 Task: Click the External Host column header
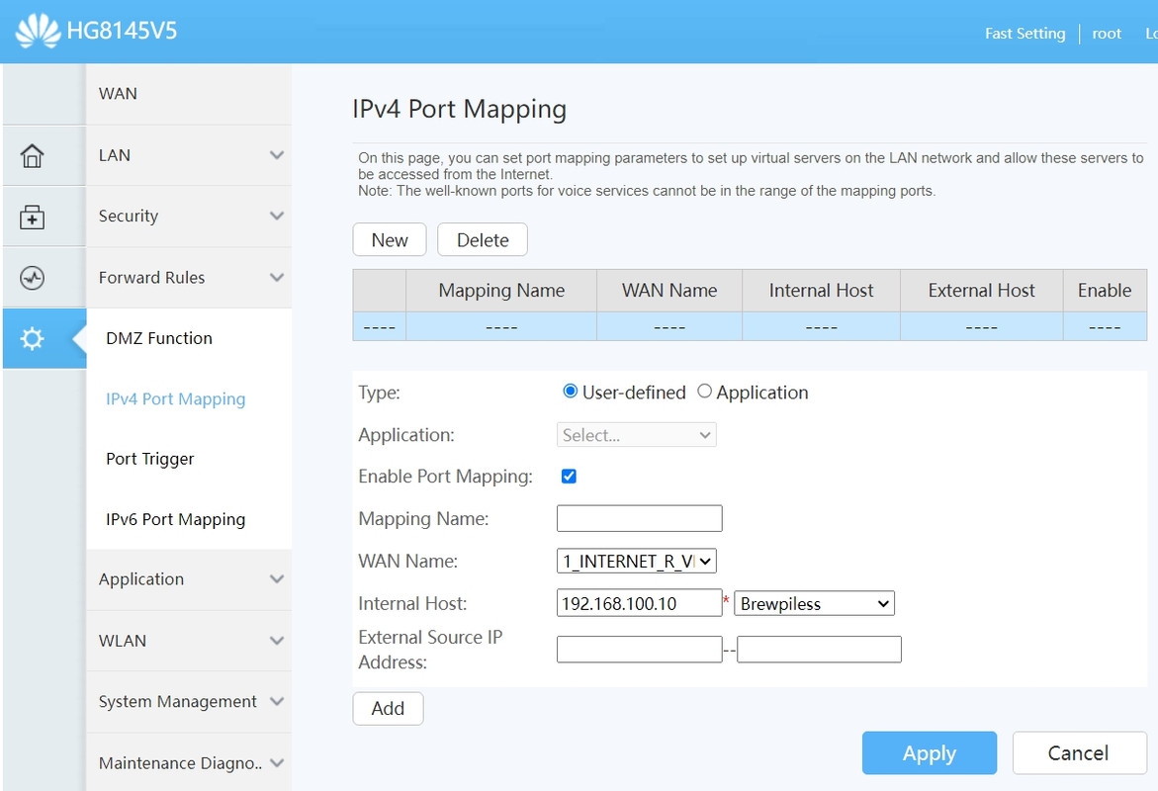(982, 291)
